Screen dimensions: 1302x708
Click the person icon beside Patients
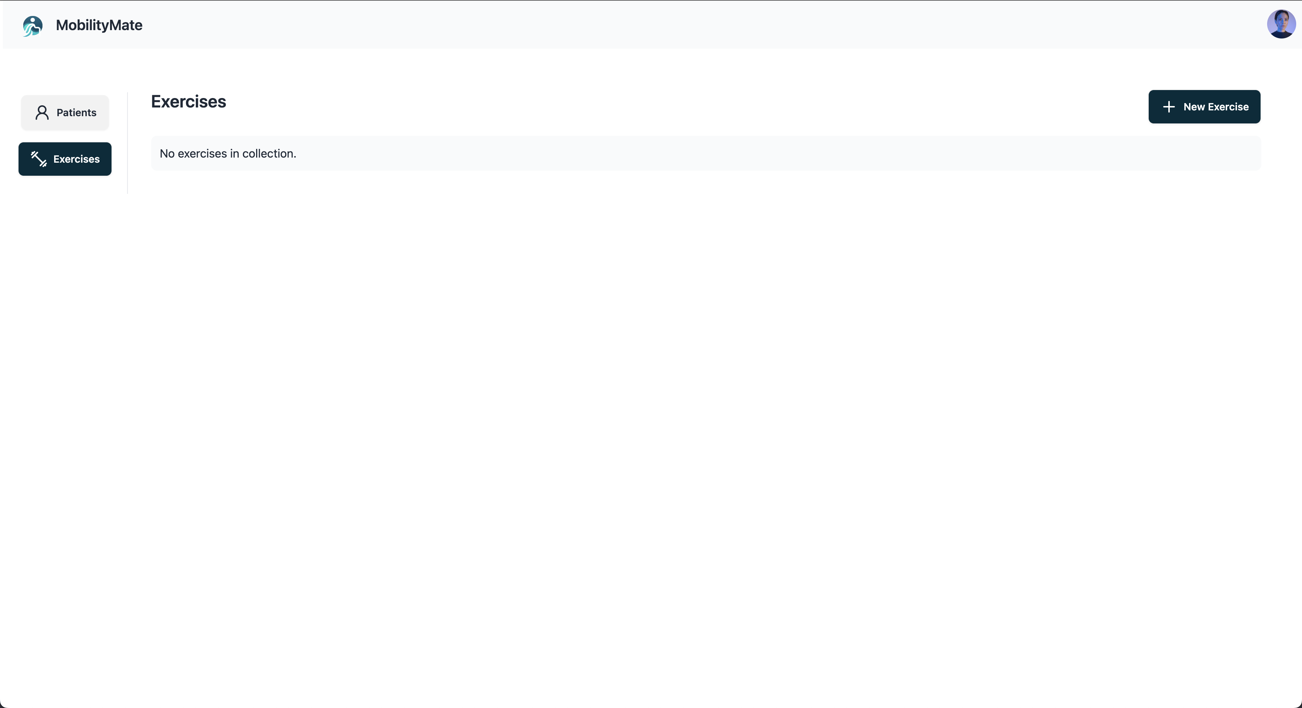coord(42,113)
